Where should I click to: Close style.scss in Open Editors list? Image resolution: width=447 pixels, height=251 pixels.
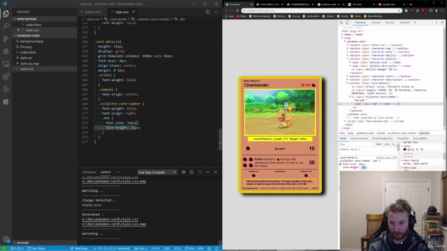(x=19, y=30)
